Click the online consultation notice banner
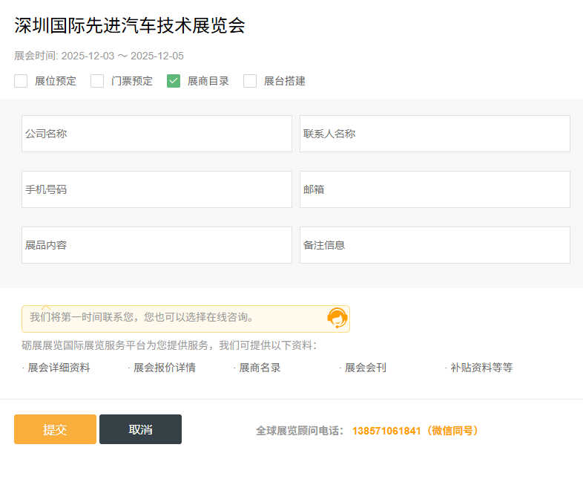 coord(185,319)
